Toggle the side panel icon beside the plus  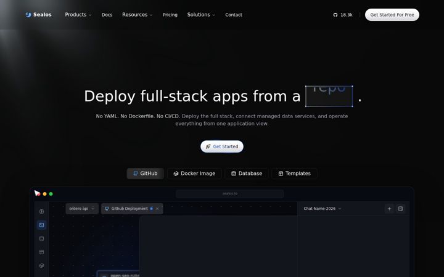pyautogui.click(x=400, y=209)
